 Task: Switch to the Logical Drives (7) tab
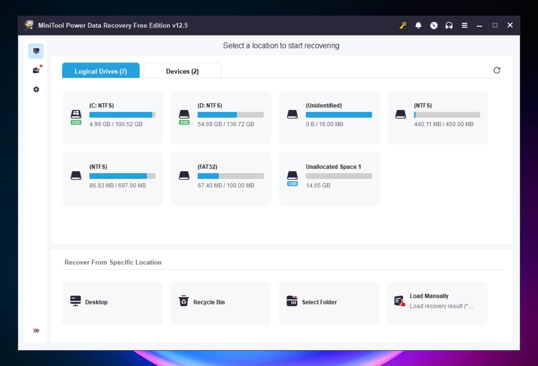(101, 71)
